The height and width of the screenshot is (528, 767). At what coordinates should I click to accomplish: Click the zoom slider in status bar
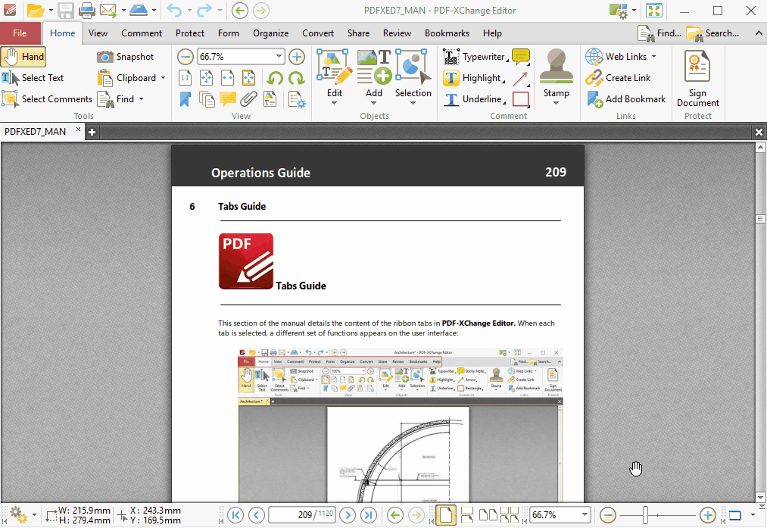click(x=657, y=515)
